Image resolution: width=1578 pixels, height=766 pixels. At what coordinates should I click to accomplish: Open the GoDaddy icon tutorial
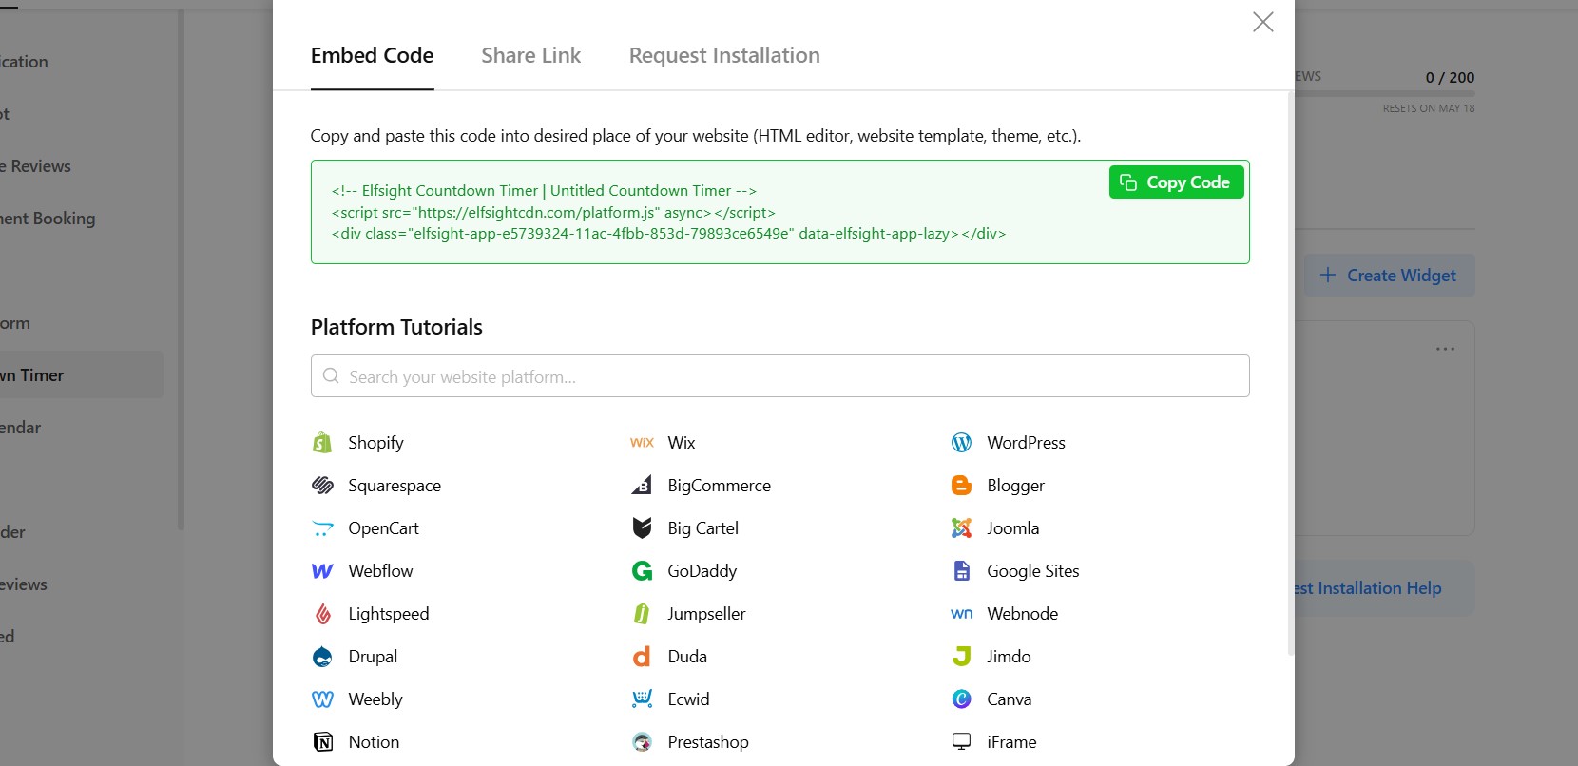(x=642, y=571)
